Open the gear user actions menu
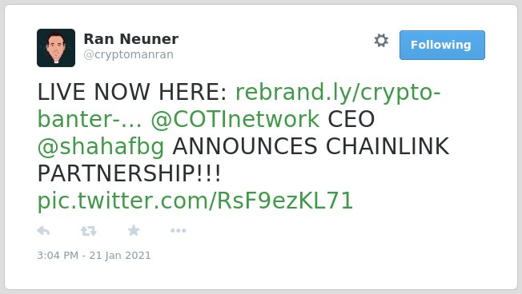 pyautogui.click(x=381, y=41)
